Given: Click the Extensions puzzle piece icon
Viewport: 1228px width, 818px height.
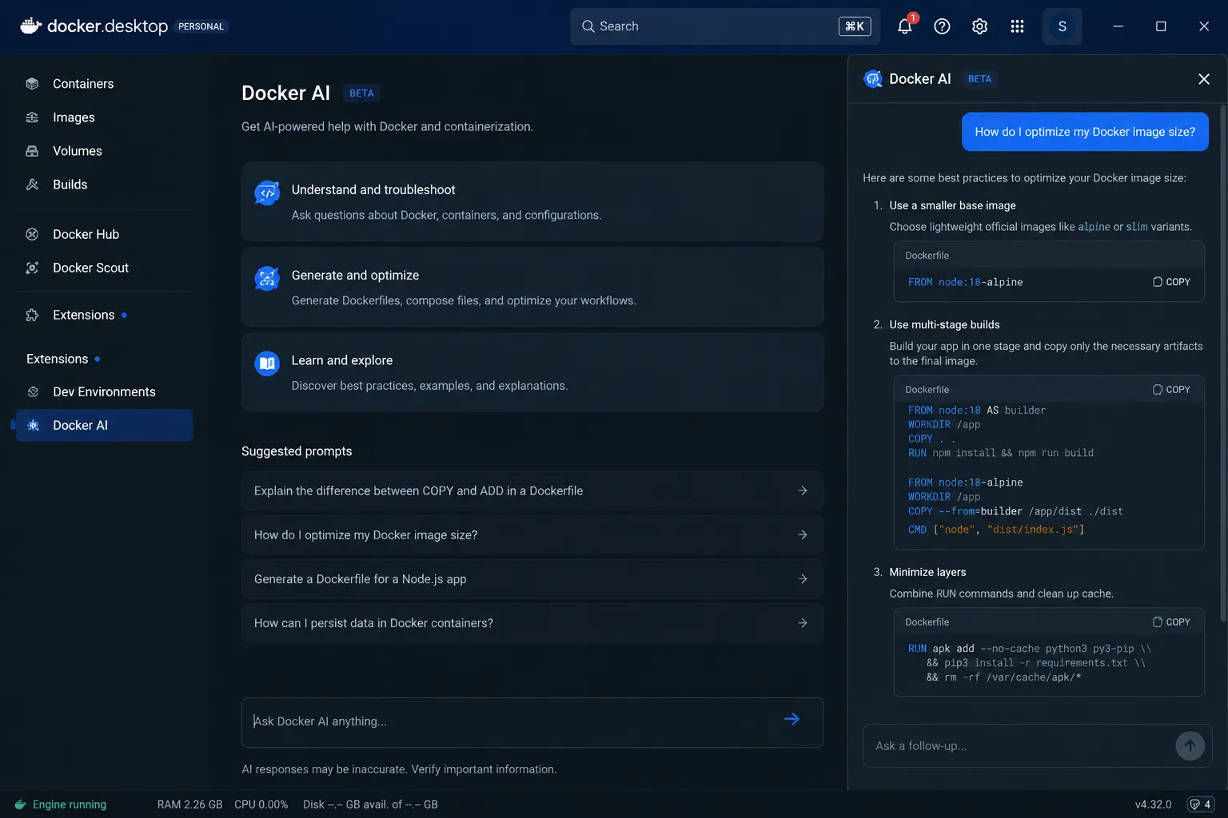Looking at the screenshot, I should point(32,315).
